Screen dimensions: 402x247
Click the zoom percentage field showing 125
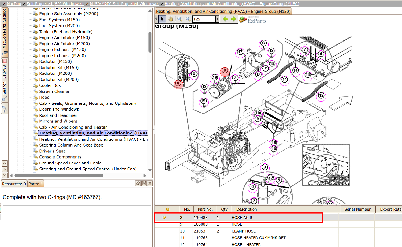[204, 19]
